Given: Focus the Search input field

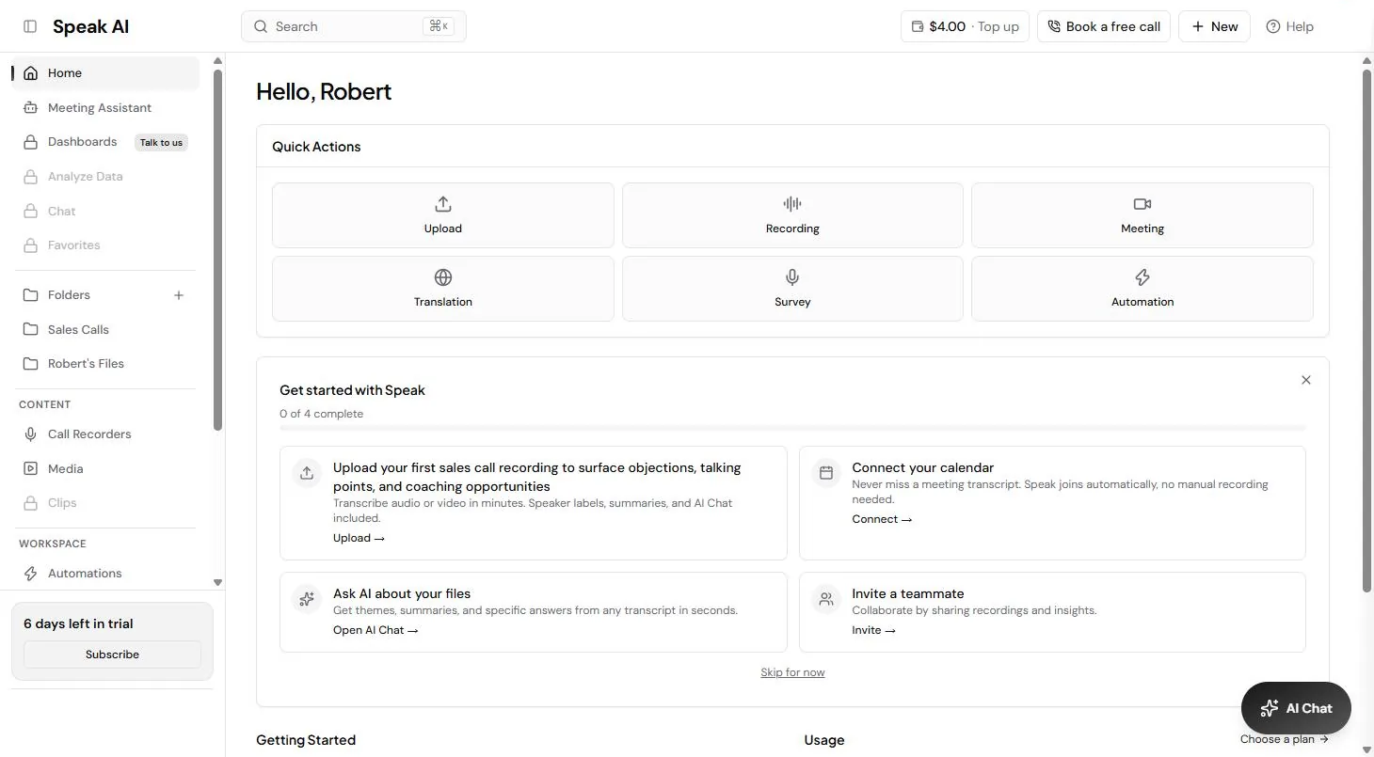Looking at the screenshot, I should pos(354,26).
